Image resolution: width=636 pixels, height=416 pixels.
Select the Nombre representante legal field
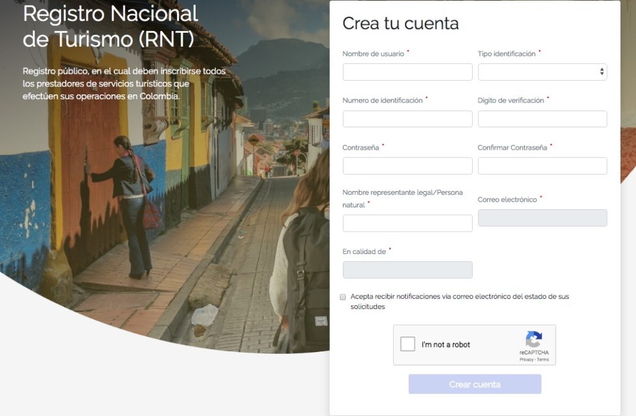(x=407, y=222)
